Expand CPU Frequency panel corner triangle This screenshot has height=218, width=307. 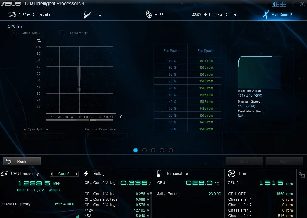tap(77, 216)
